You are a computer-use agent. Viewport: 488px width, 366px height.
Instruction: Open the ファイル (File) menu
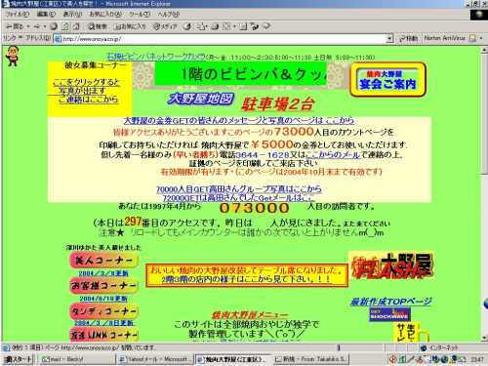[18, 15]
